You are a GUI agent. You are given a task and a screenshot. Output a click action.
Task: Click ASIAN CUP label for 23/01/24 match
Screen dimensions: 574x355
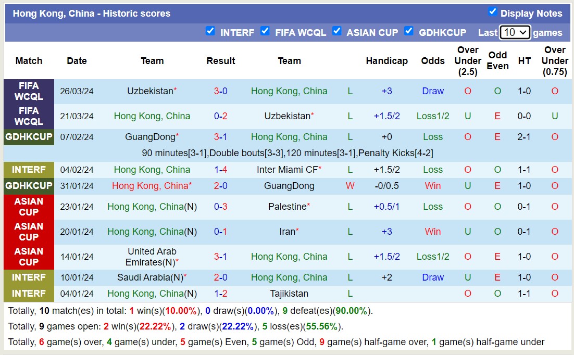[29, 207]
